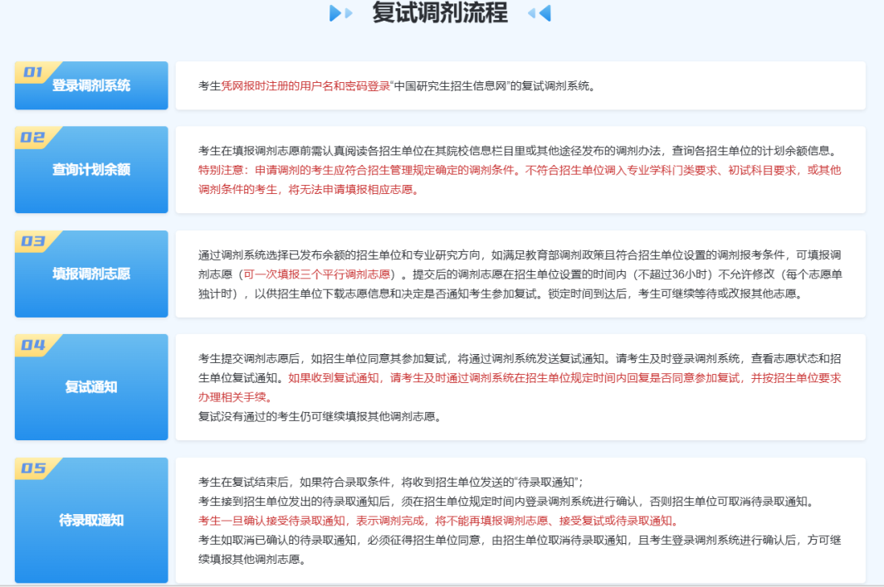
Task: Click the yellow 05 step badge
Action: point(35,468)
